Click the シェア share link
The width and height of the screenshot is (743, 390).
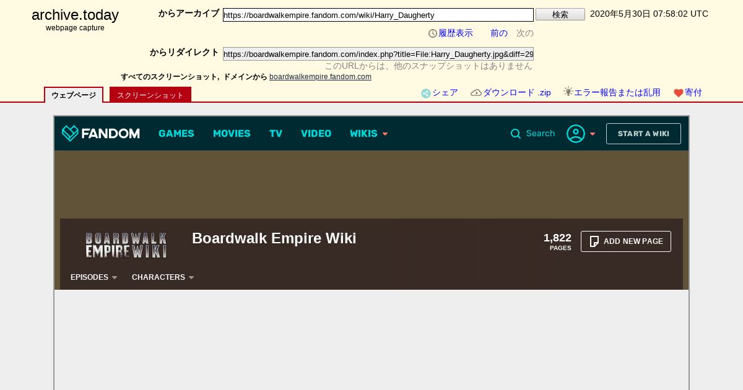[x=445, y=93]
